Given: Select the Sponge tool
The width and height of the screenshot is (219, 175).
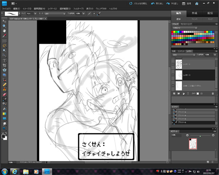Looking at the screenshot, I should pyautogui.click(x=4, y=128).
